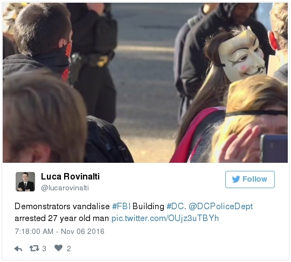Click the Luca Rovinalti display name

tap(70, 176)
